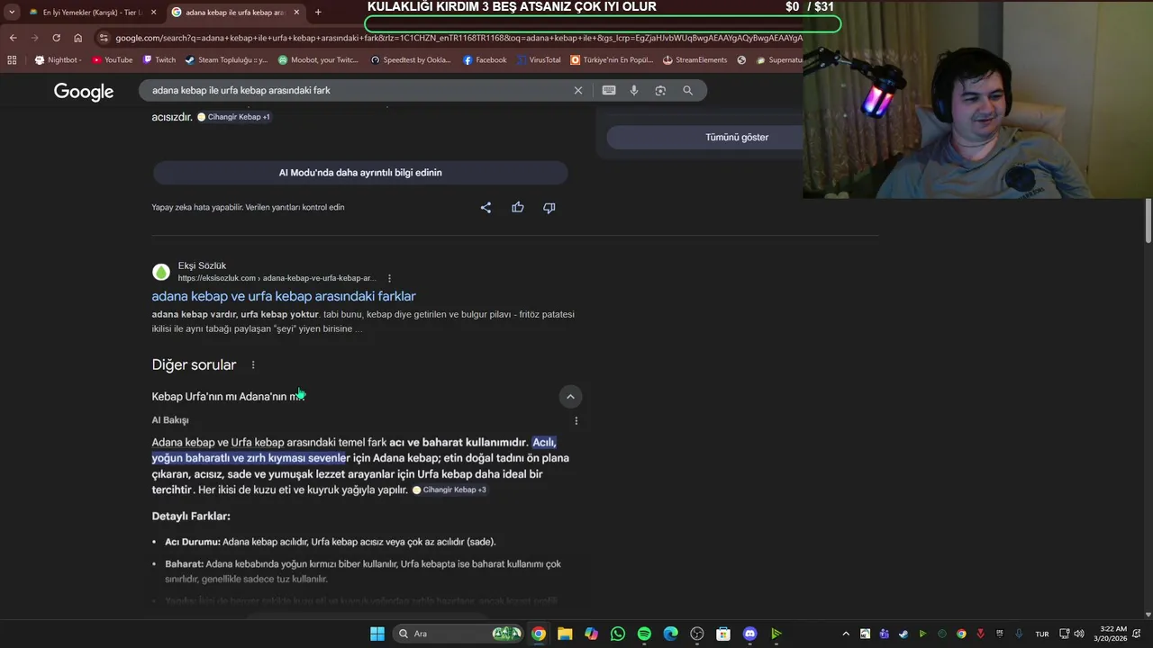Image resolution: width=1153 pixels, height=648 pixels.
Task: Launch Microsoft Edge from taskbar
Action: click(670, 634)
